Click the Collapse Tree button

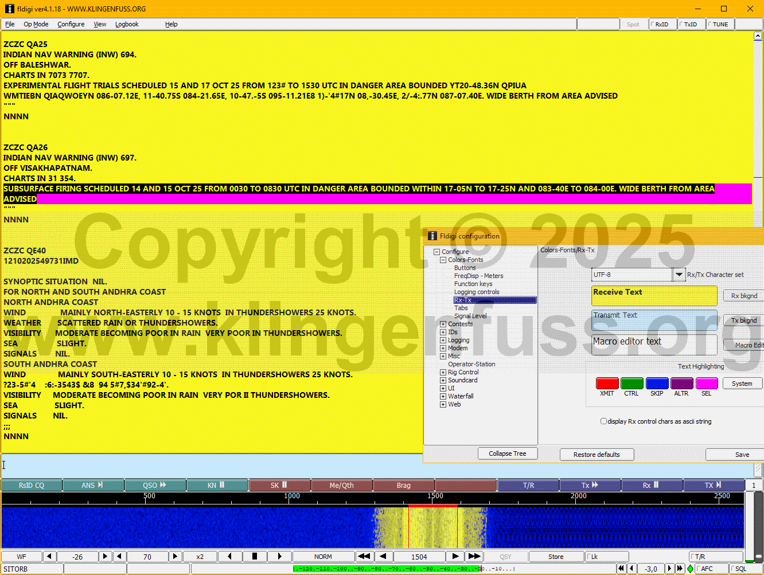coord(507,453)
